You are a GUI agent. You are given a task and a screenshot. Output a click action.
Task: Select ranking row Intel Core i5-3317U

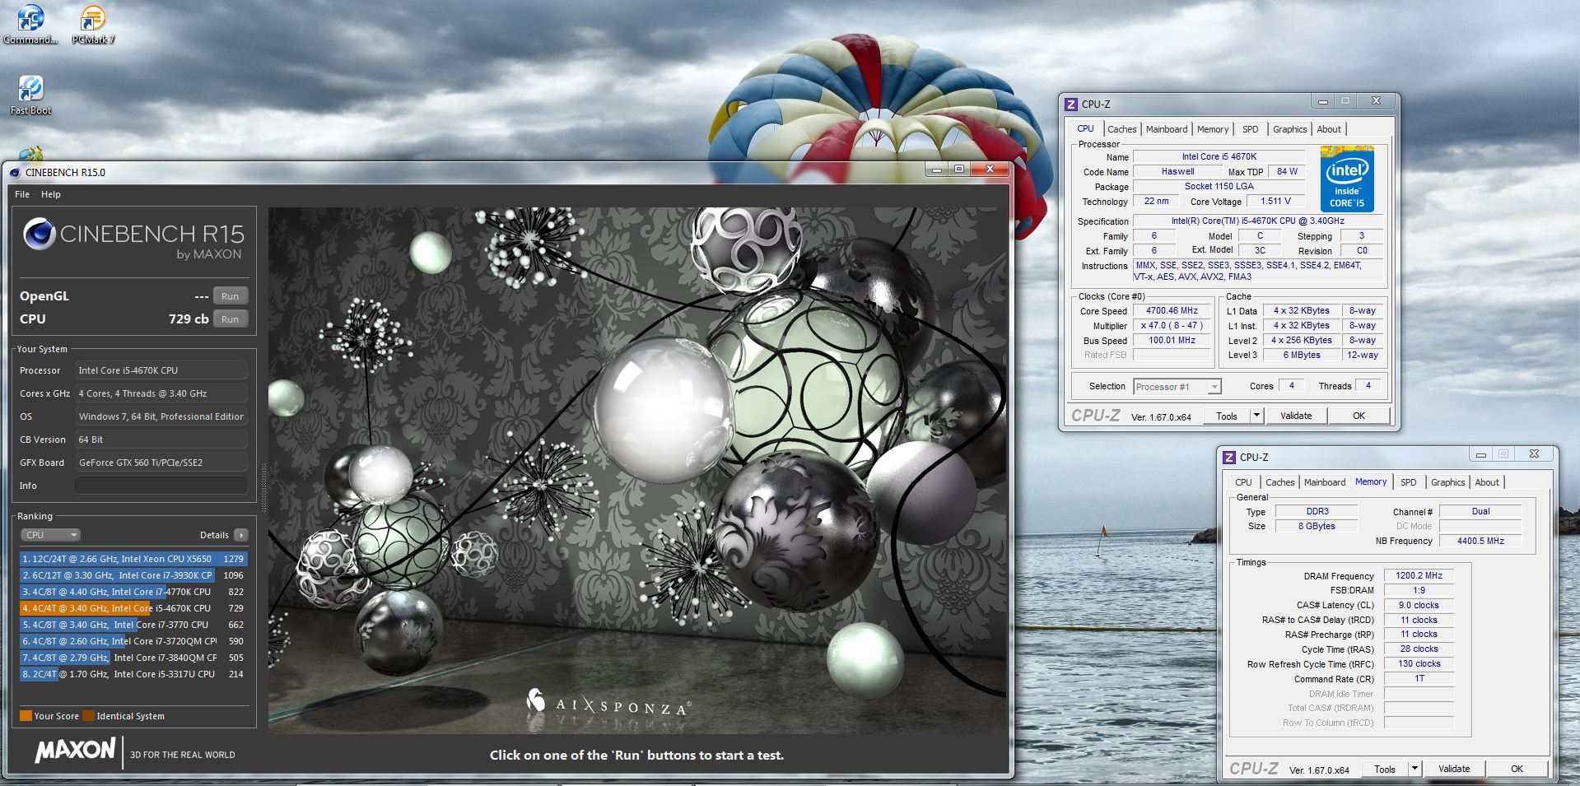(133, 674)
